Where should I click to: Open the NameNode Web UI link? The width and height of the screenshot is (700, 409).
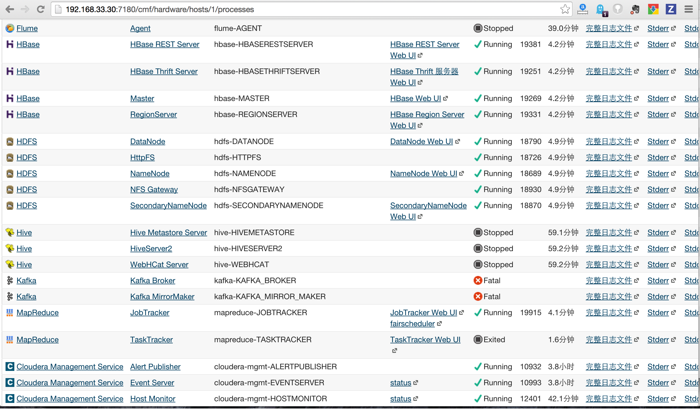point(423,174)
